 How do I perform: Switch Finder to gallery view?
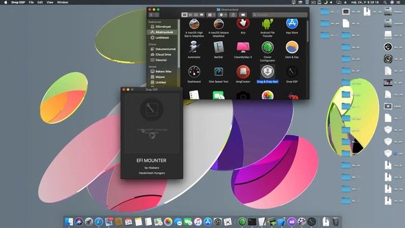[202, 15]
